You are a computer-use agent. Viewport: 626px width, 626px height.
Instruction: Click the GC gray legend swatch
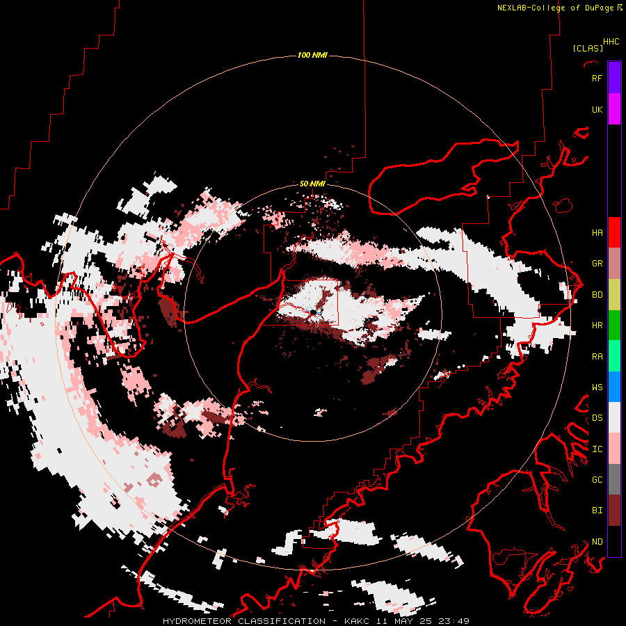tap(614, 479)
